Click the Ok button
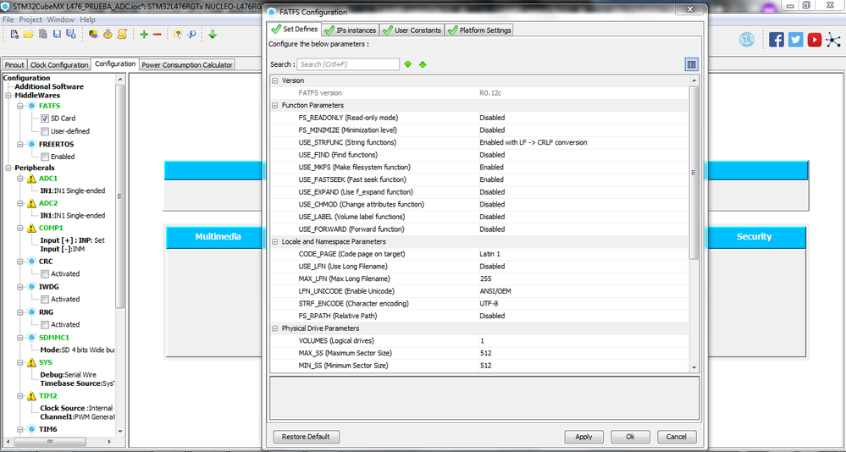846x452 pixels. 630,437
